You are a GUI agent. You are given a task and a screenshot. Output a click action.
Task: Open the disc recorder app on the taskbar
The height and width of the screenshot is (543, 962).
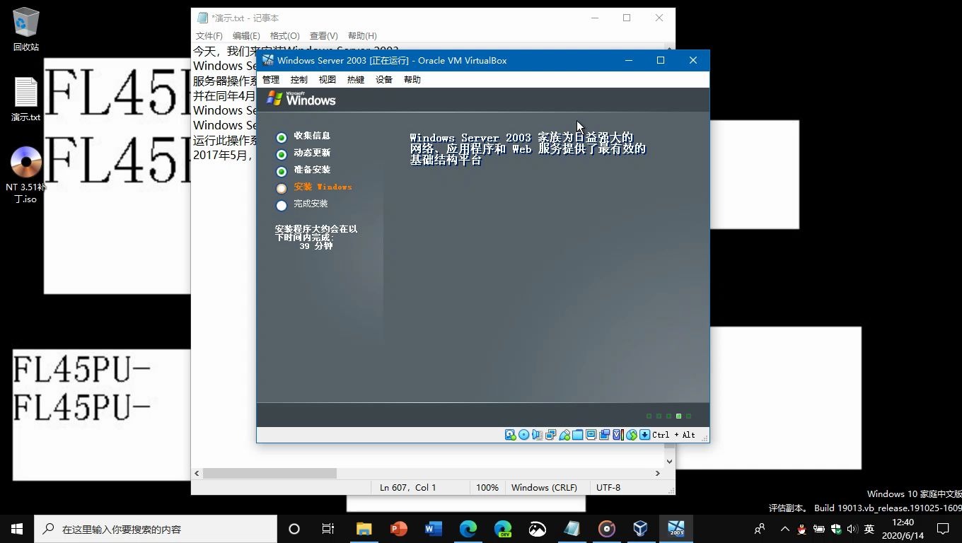point(606,529)
